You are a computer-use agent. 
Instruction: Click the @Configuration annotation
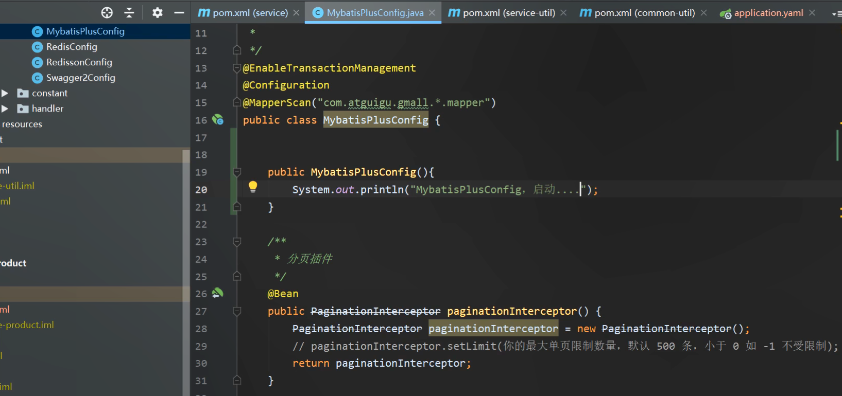[286, 85]
